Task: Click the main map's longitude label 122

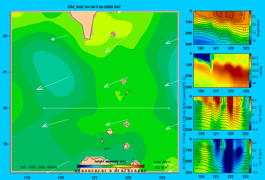Action: click(128, 178)
